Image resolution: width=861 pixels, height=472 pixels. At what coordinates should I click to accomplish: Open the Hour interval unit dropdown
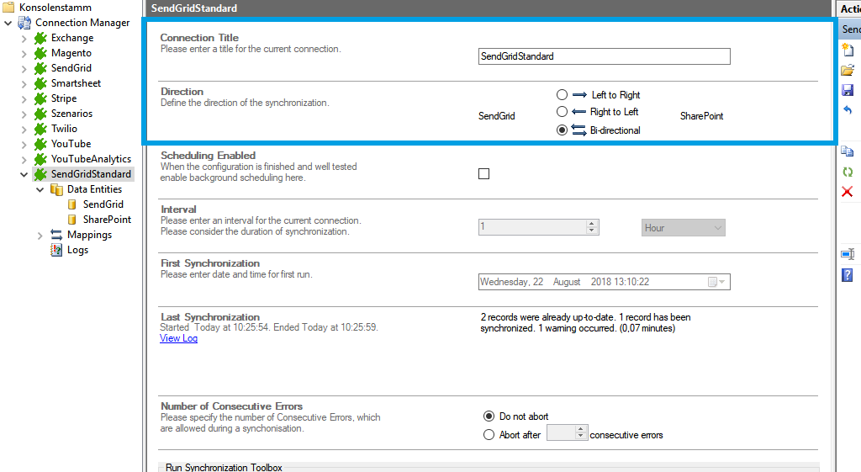pos(682,228)
